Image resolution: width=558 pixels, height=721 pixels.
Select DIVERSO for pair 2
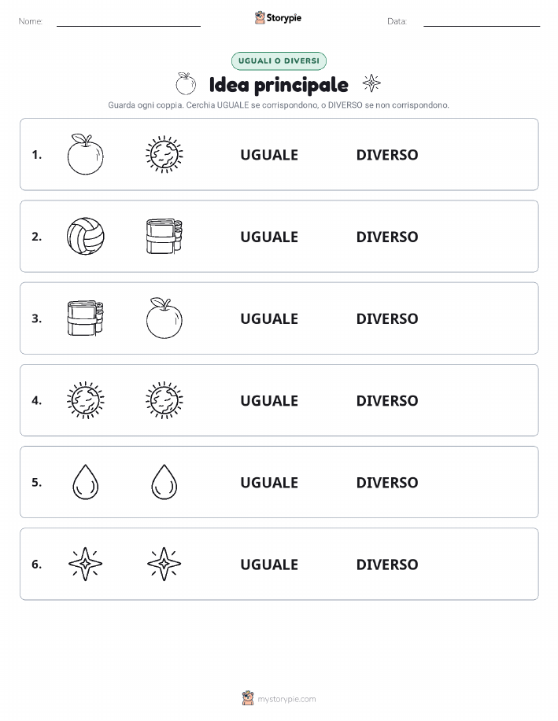[387, 237]
